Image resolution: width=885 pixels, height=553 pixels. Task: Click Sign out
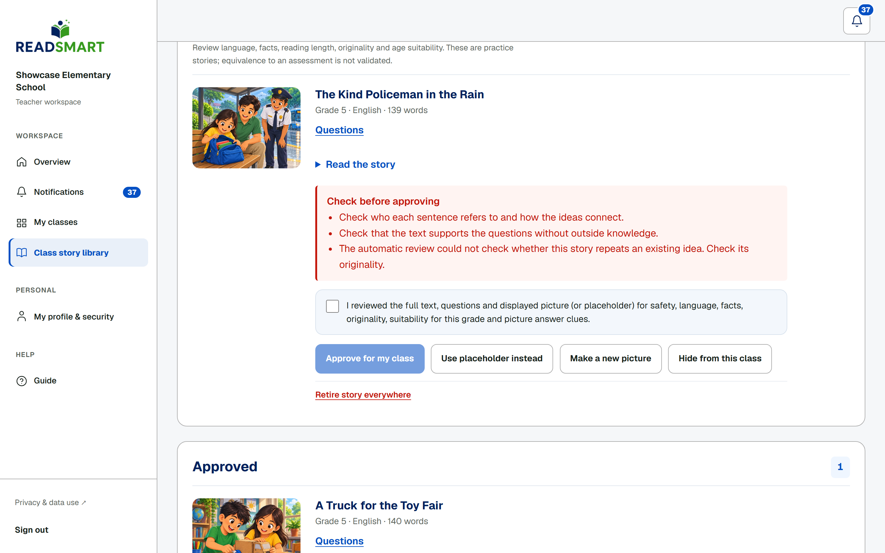[x=31, y=530]
